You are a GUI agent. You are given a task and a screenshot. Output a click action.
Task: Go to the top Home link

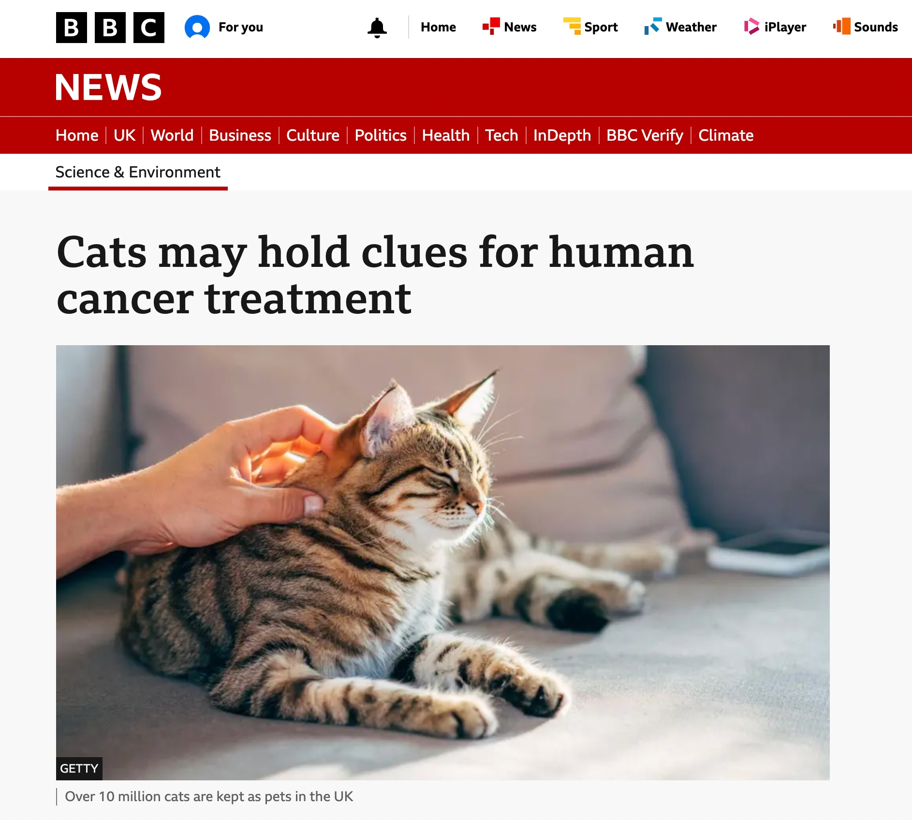click(x=438, y=27)
